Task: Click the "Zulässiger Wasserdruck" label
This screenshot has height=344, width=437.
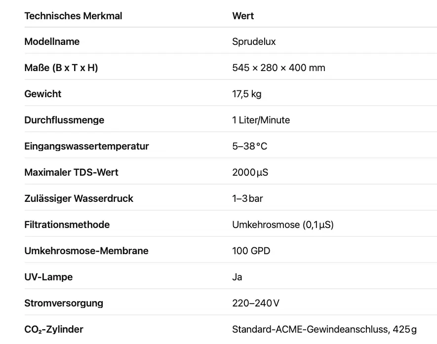Action: 79,198
